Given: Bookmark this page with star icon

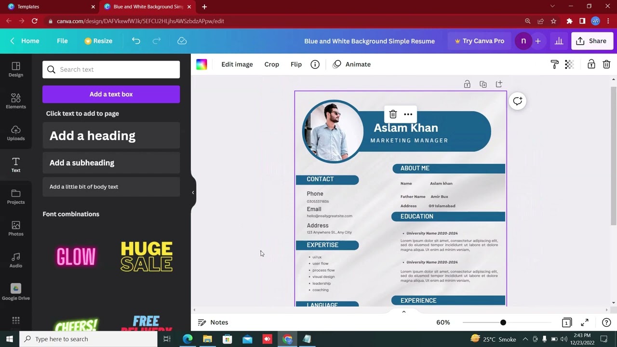Looking at the screenshot, I should point(553,21).
